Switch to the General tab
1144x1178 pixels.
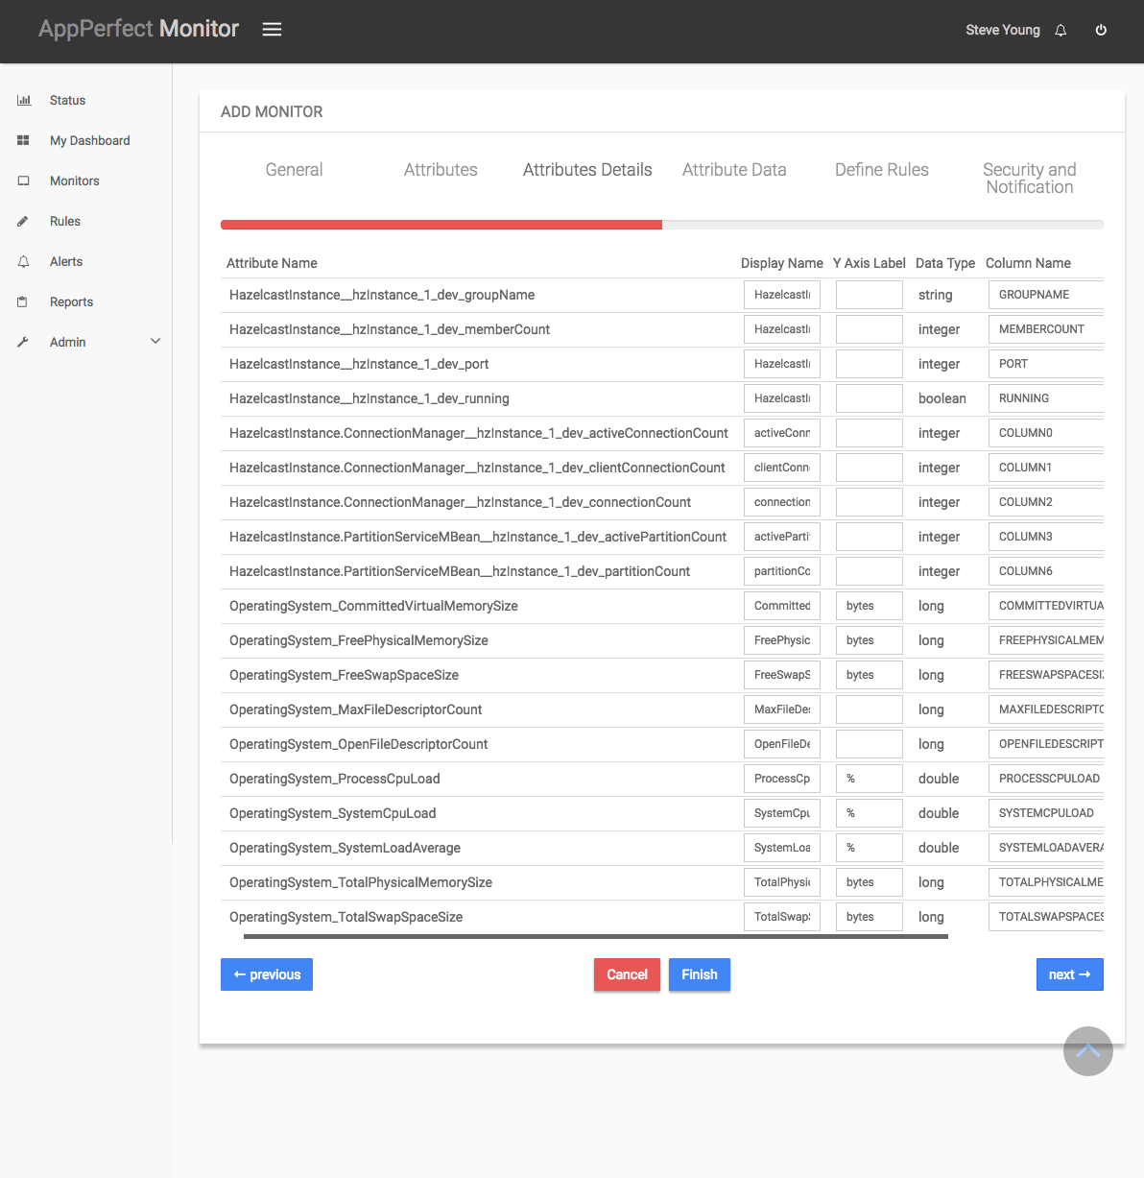(294, 170)
